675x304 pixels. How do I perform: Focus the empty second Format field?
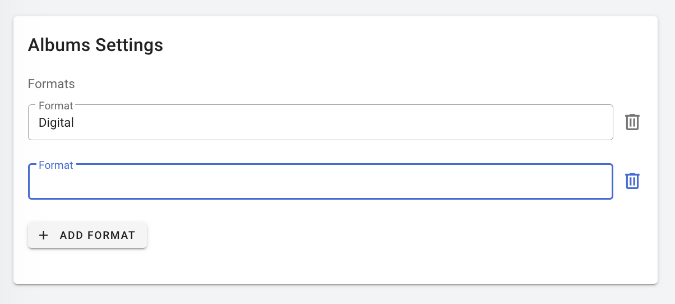(320, 182)
